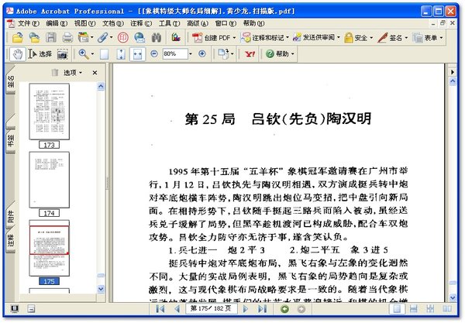Go to previous page arrow
The width and height of the screenshot is (465, 323).
[177, 309]
